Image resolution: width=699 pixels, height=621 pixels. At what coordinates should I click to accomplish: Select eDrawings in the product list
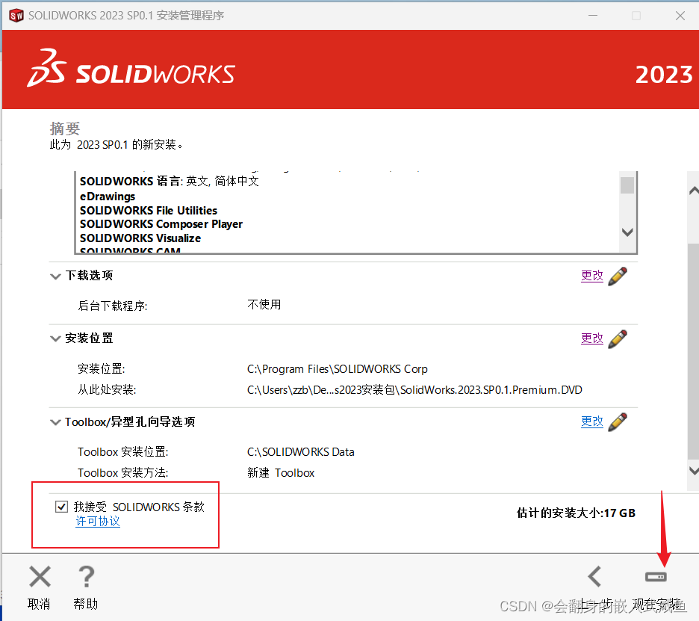[x=108, y=197]
